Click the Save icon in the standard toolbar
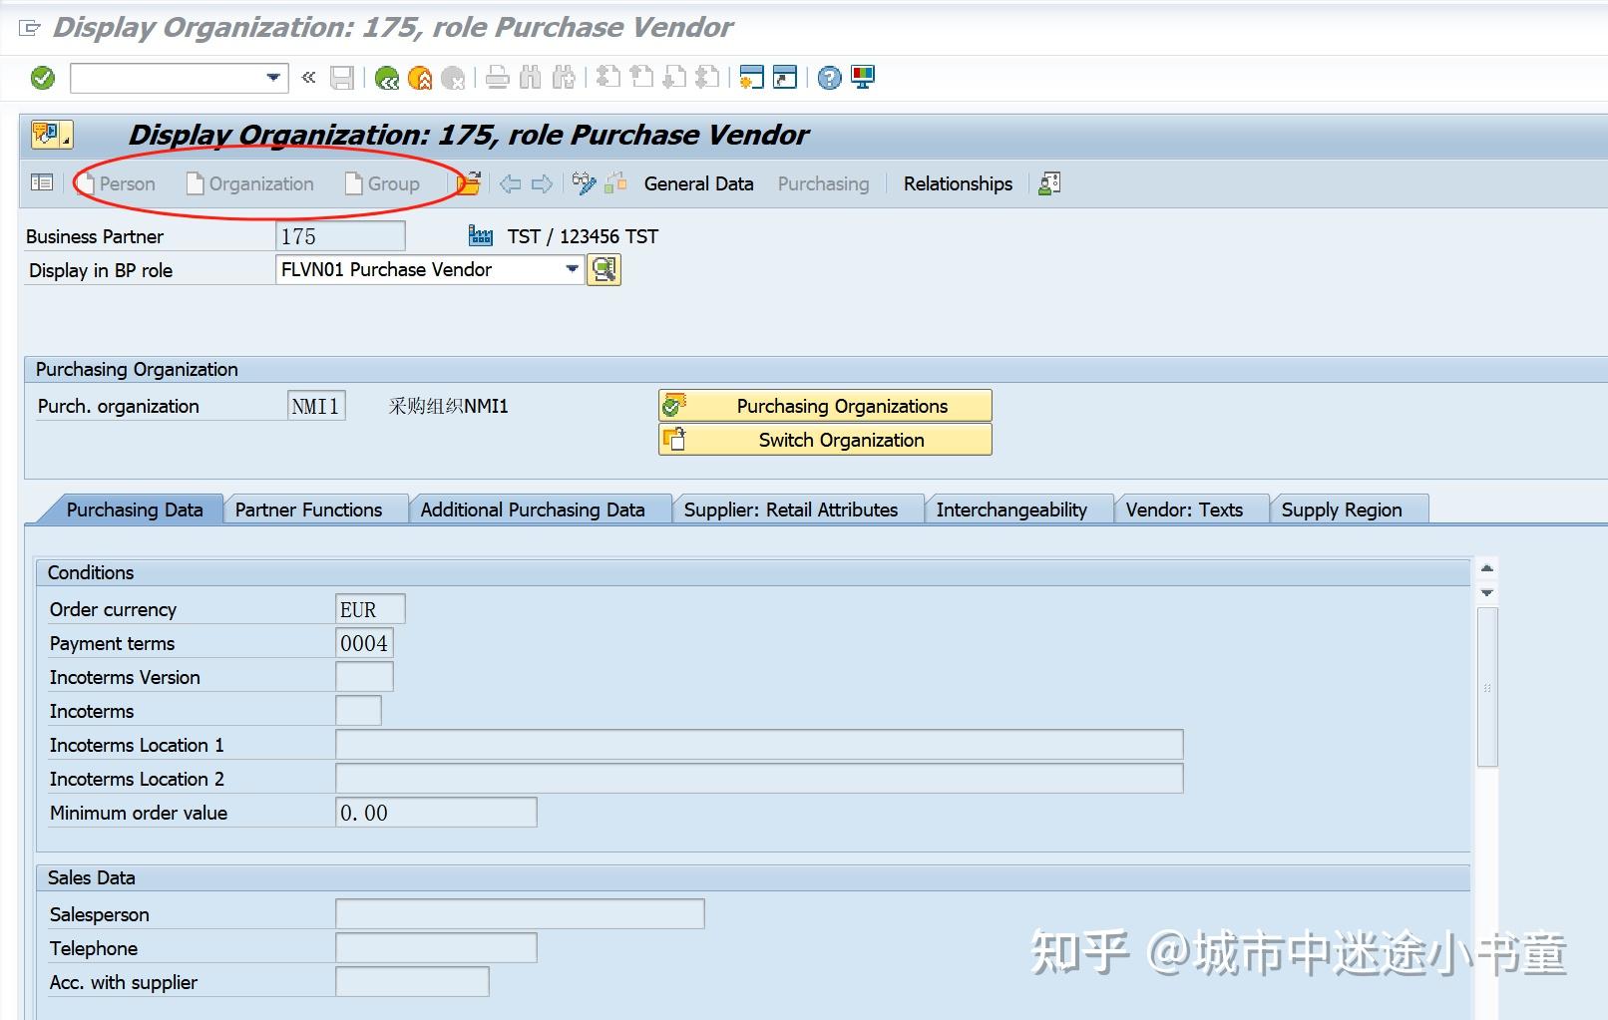 pos(341,78)
